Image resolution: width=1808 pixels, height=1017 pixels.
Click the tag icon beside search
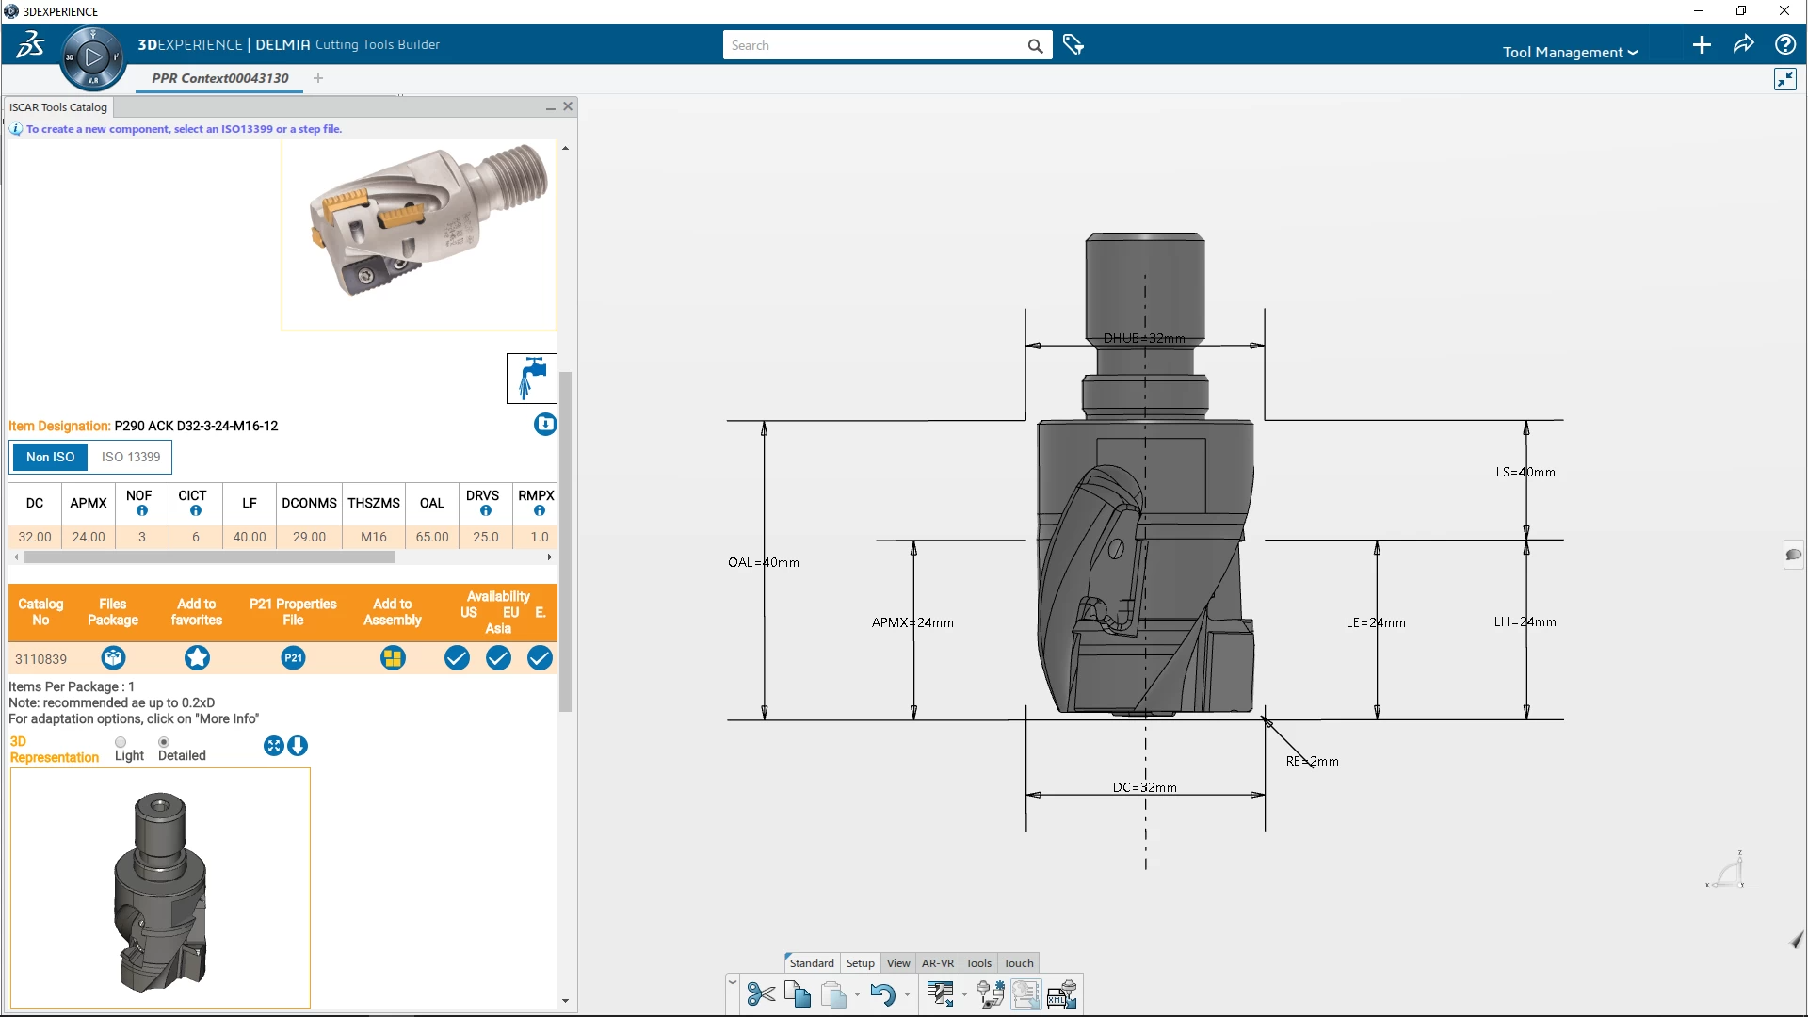(x=1073, y=45)
